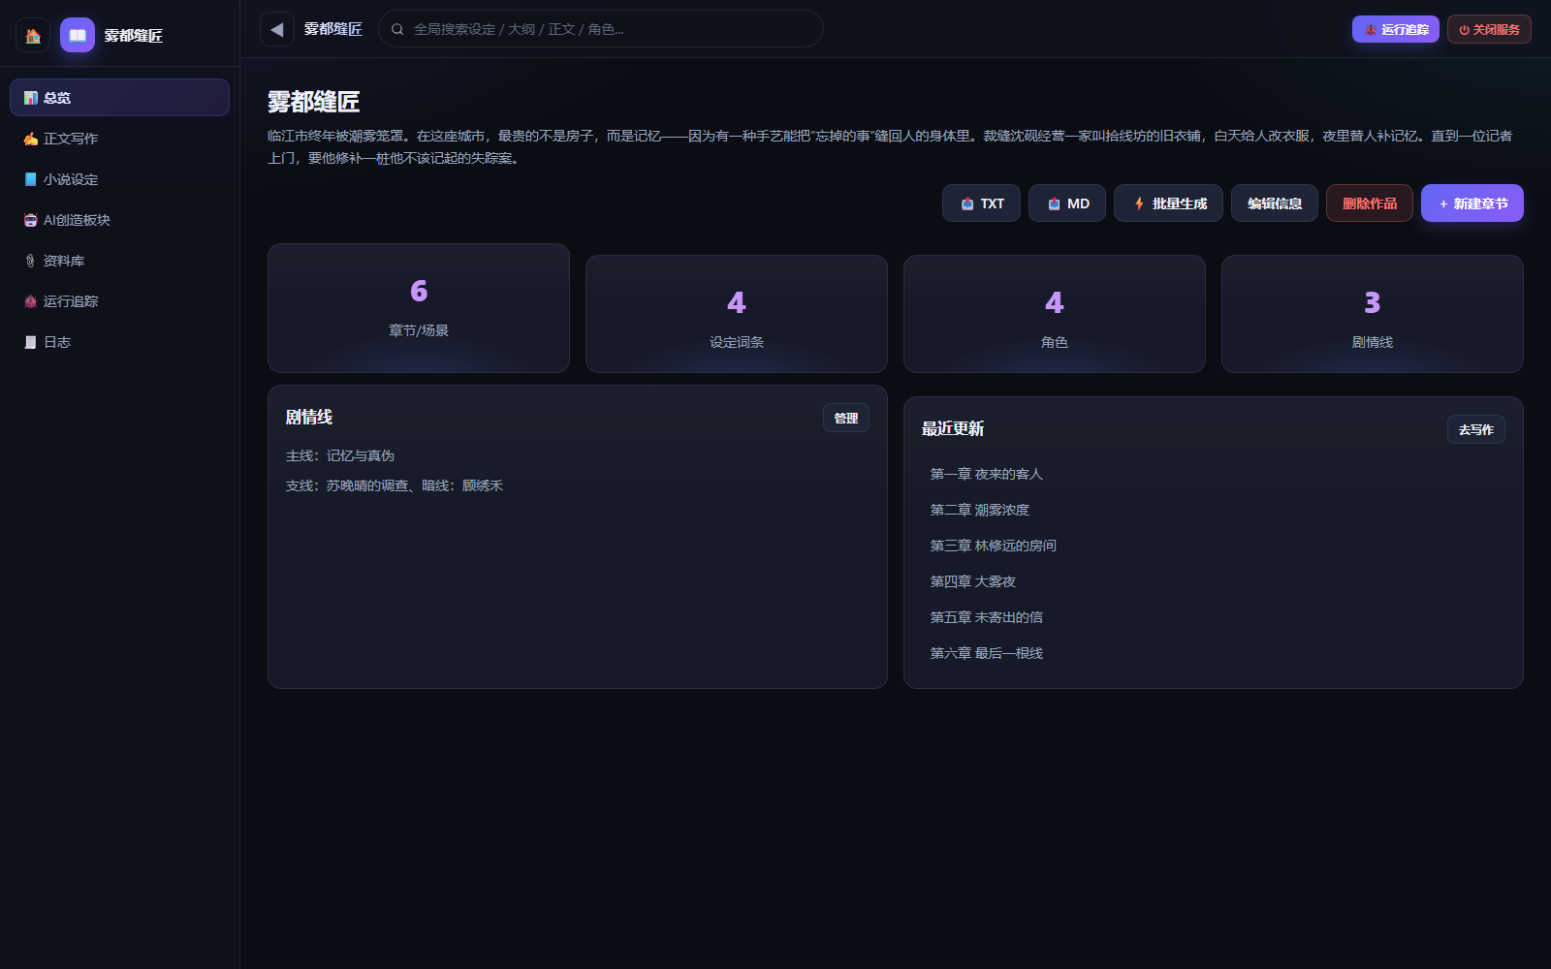Click the 资料库 paperclip icon
This screenshot has height=969, width=1551.
31,261
